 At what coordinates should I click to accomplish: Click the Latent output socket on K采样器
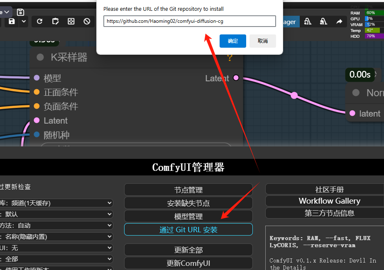coord(236,78)
